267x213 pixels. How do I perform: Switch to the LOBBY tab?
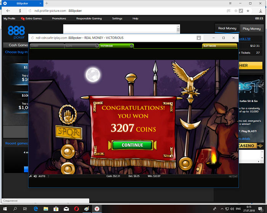47,46
